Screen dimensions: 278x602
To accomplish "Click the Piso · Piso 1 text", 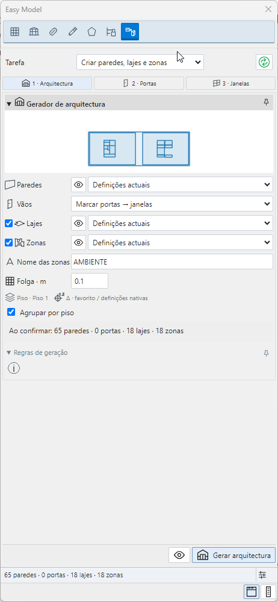I will pos(32,298).
